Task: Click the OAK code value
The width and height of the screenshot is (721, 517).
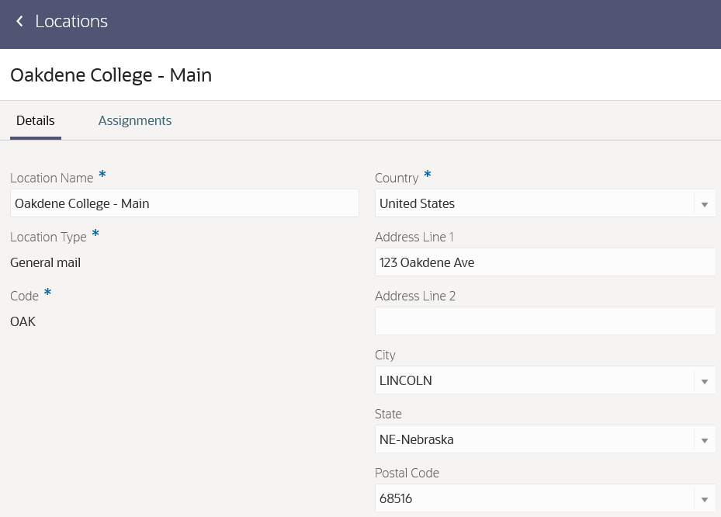Action: click(23, 321)
